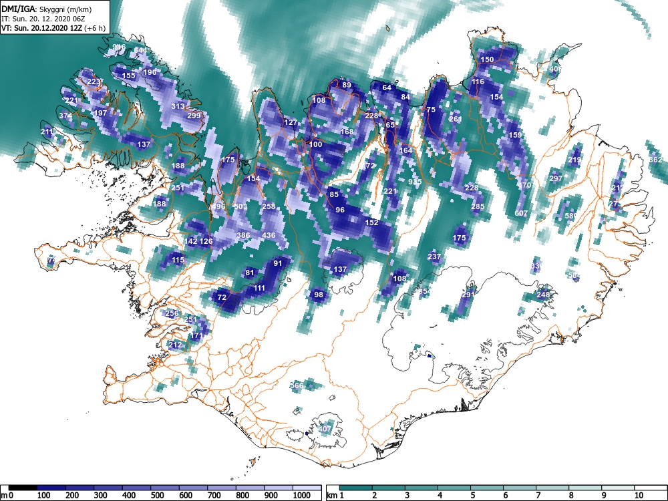The width and height of the screenshot is (668, 501).
Task: Click the map value '116'
Action: tap(478, 81)
